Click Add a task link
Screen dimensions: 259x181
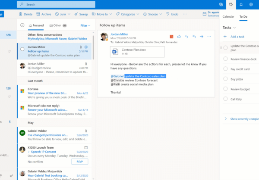(237, 37)
